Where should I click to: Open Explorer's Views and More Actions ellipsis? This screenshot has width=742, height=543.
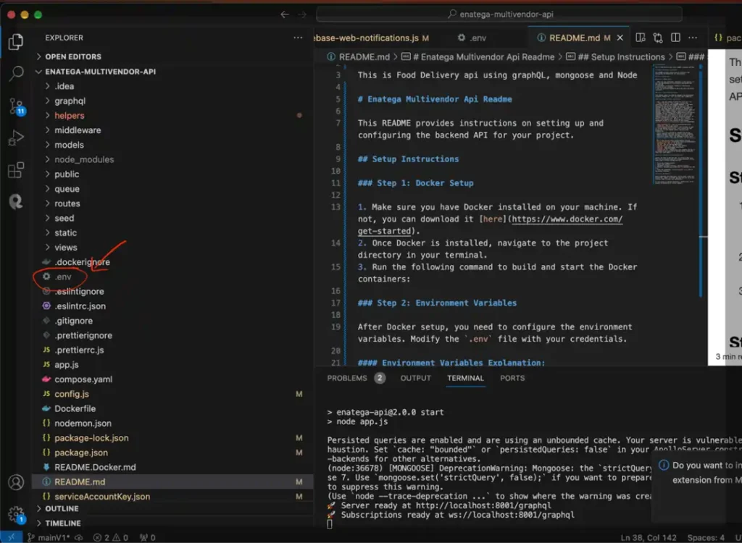pyautogui.click(x=298, y=38)
